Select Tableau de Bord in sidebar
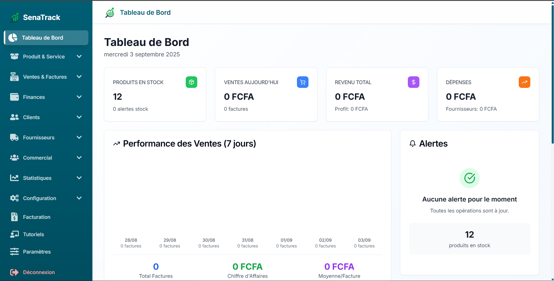 click(42, 38)
